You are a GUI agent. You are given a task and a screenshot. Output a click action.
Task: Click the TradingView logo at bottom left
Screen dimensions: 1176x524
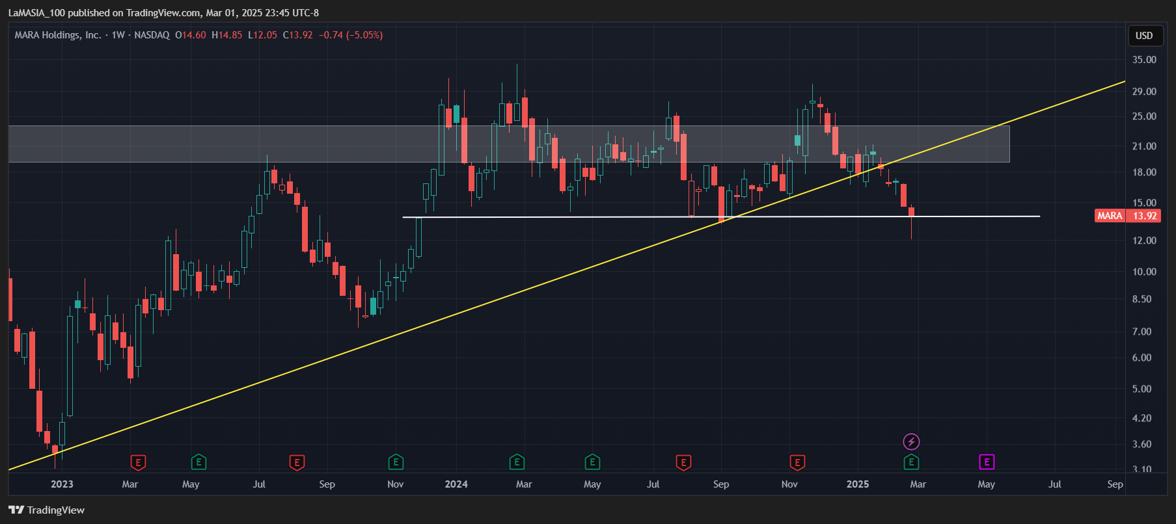coord(47,510)
